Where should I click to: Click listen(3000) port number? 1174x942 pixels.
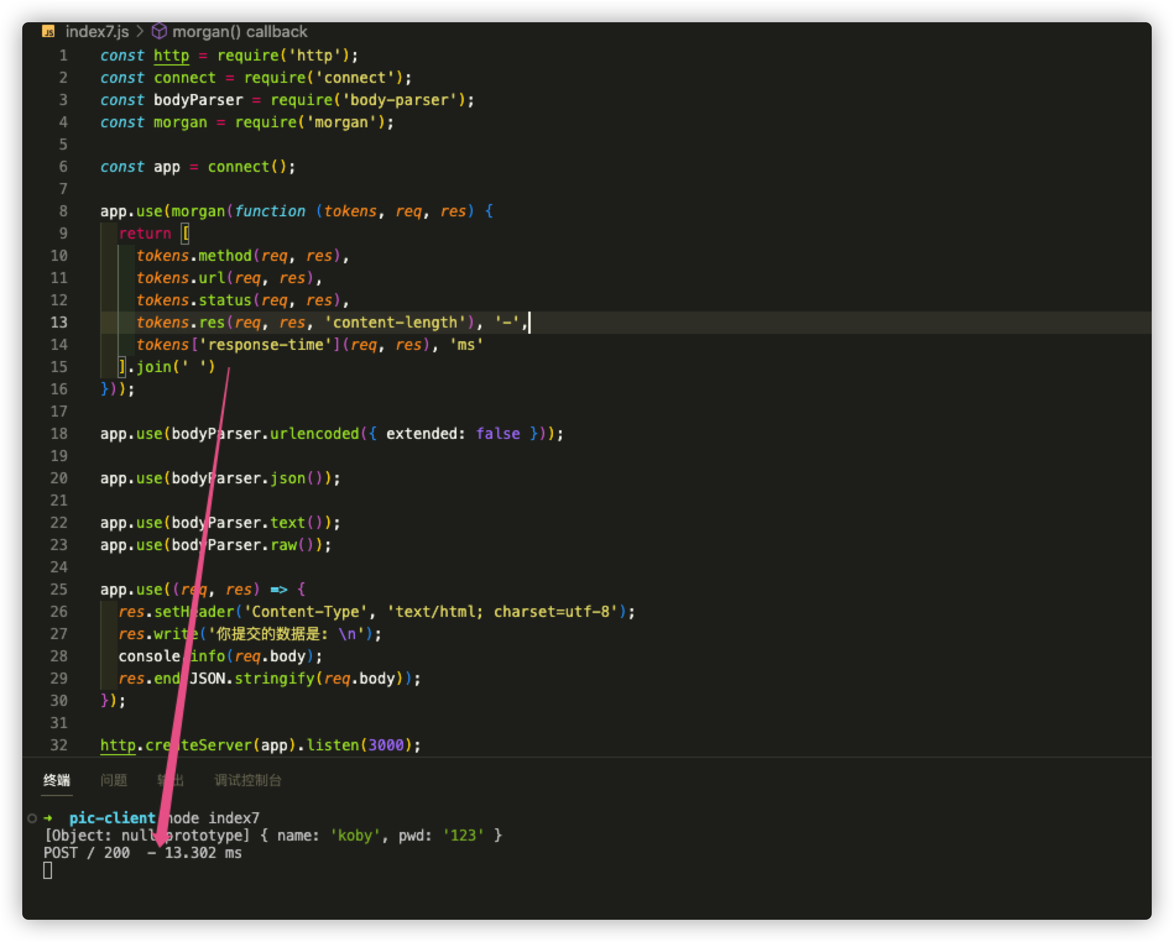pyautogui.click(x=386, y=745)
